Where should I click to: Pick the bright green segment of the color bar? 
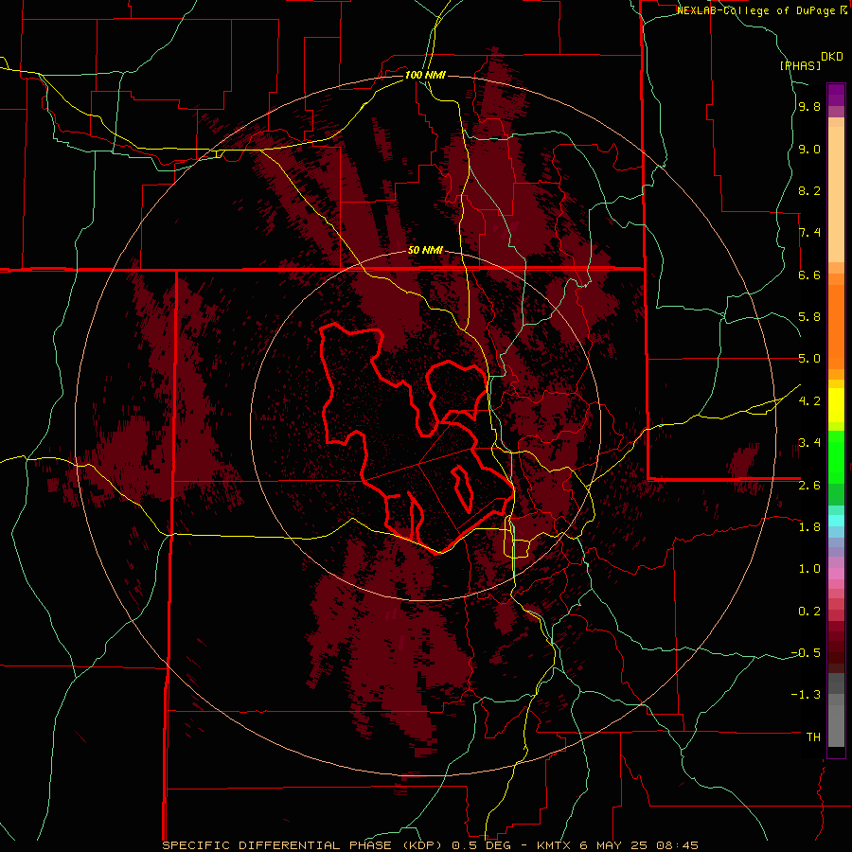pos(836,458)
